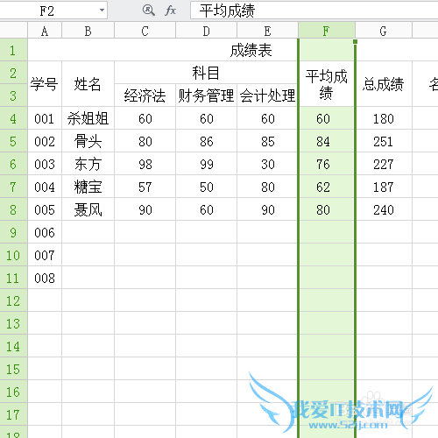Click the select-all corner above row 1
This screenshot has width=438, height=438.
click(13, 30)
